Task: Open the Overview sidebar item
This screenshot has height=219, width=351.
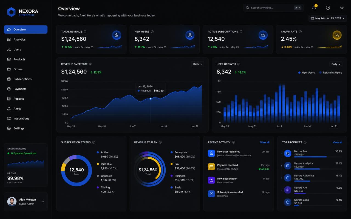Action: pyautogui.click(x=26, y=30)
